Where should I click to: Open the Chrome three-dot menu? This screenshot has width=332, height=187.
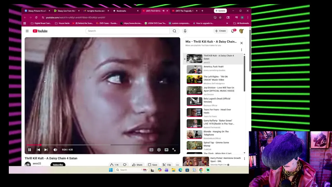248,17
